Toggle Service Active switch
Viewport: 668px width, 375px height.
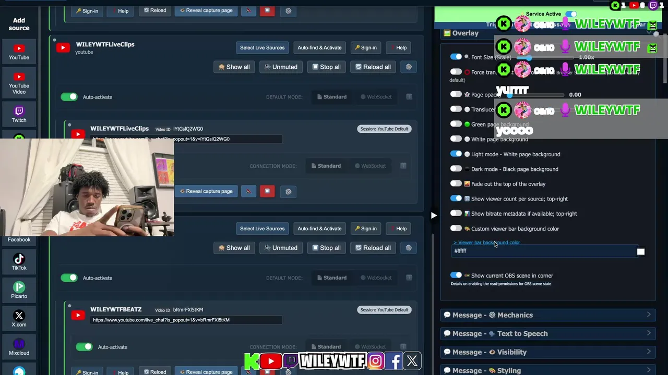click(571, 14)
